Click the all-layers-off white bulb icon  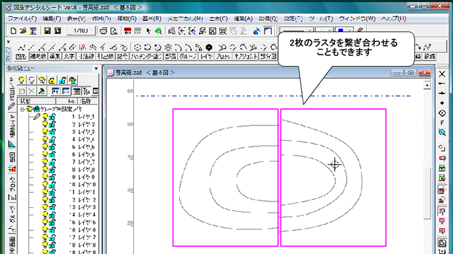click(32, 80)
